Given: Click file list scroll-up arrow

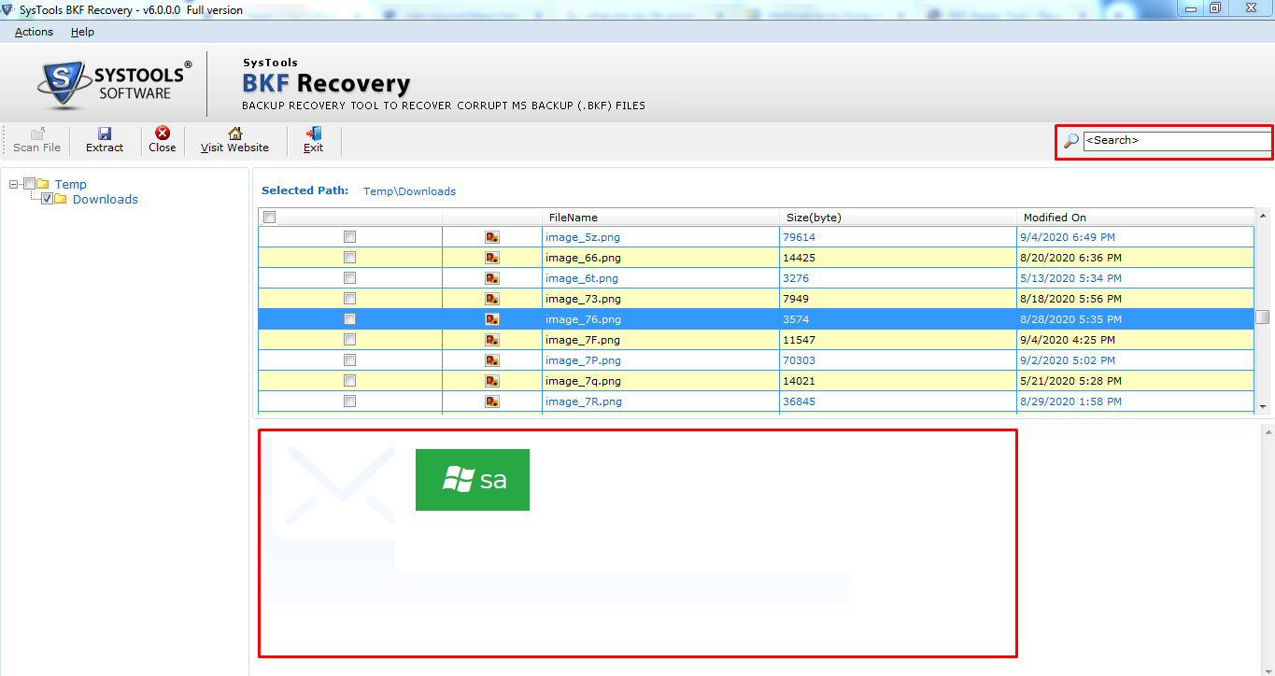Looking at the screenshot, I should click(x=1263, y=216).
